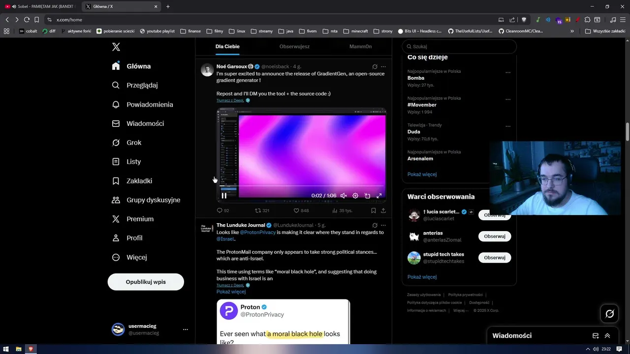The image size is (630, 354).
Task: Enter picture-in-picture for the GradientGen video
Action: click(x=367, y=196)
